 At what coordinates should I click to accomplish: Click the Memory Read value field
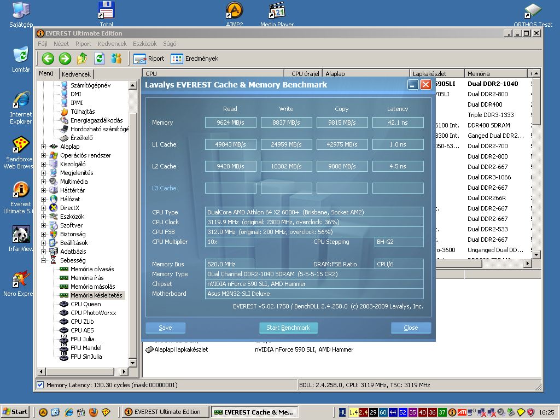230,122
